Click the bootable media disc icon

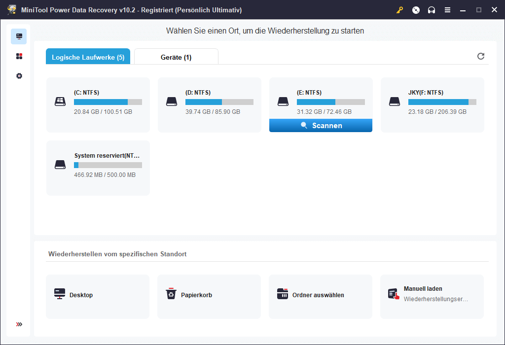(x=416, y=10)
